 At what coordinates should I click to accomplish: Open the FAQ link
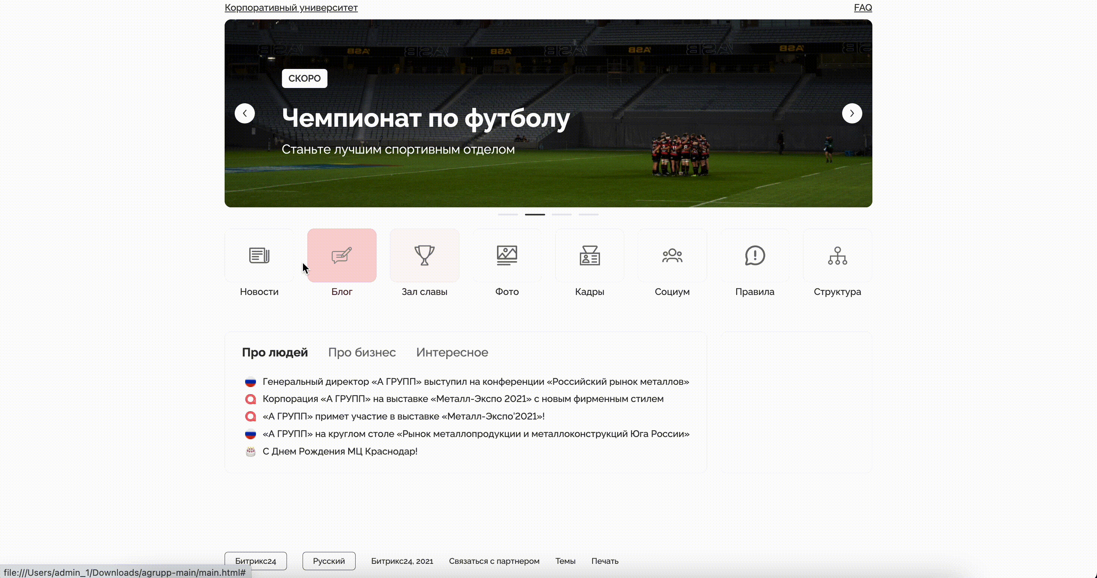click(x=863, y=8)
